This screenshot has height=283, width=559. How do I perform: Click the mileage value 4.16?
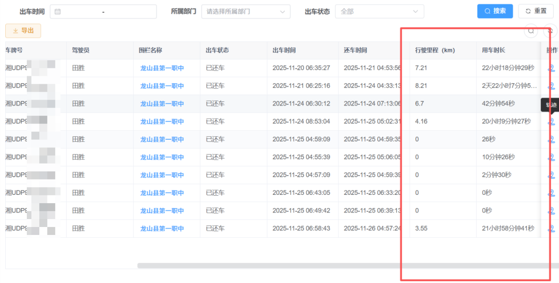(x=421, y=121)
